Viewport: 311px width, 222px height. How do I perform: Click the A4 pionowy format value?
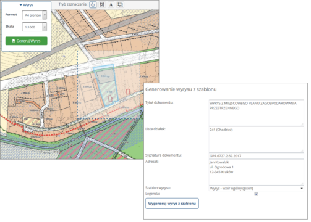tap(33, 15)
